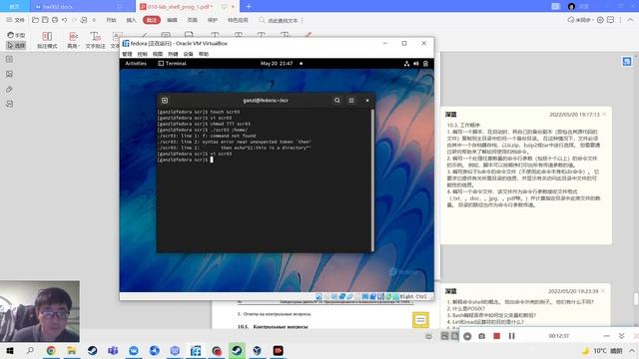Screen dimensions: 639x359
Task: Open Windows Start menu
Action: click(x=10, y=350)
